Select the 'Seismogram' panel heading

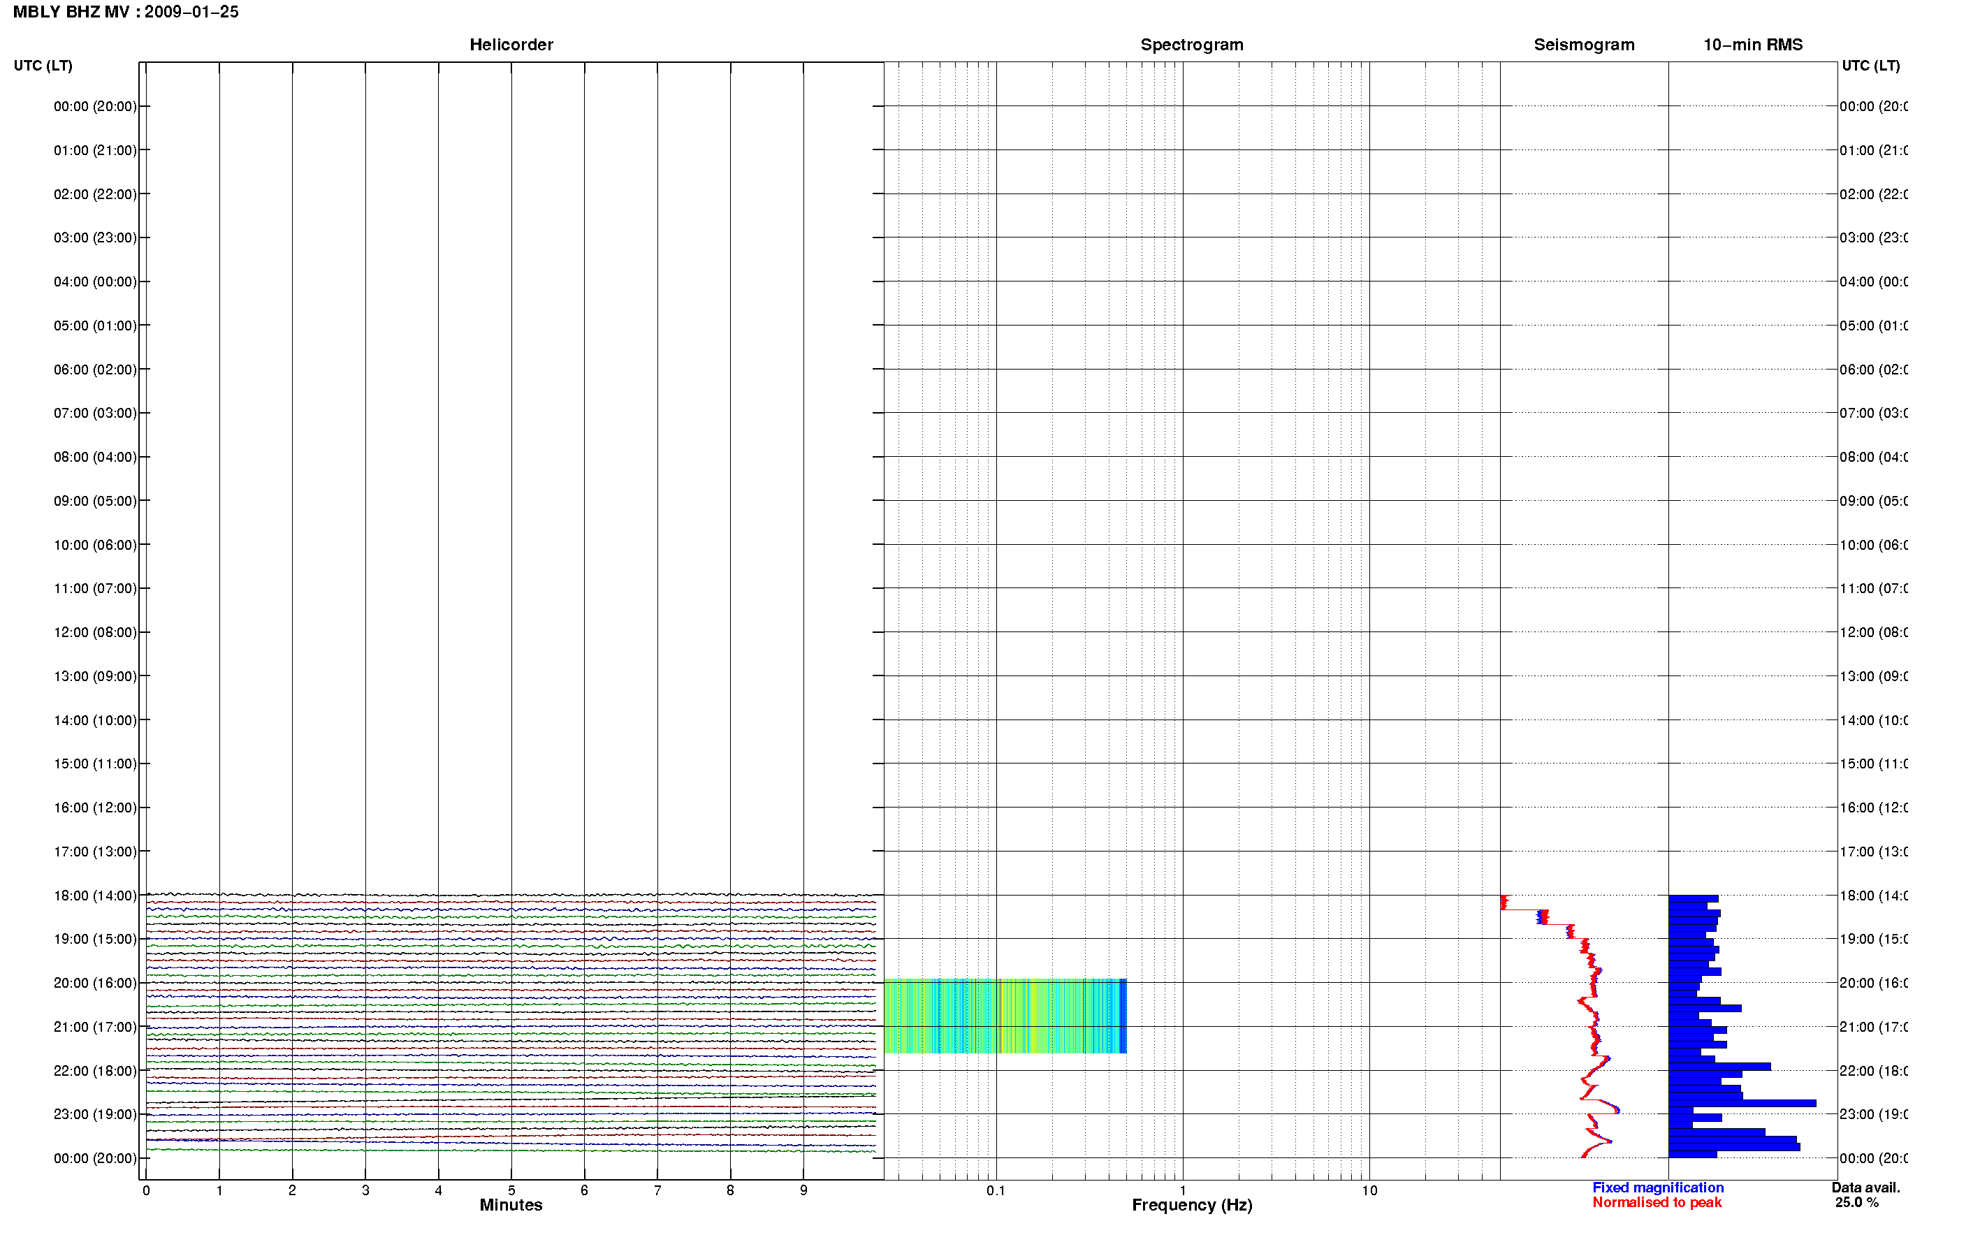click(1584, 45)
